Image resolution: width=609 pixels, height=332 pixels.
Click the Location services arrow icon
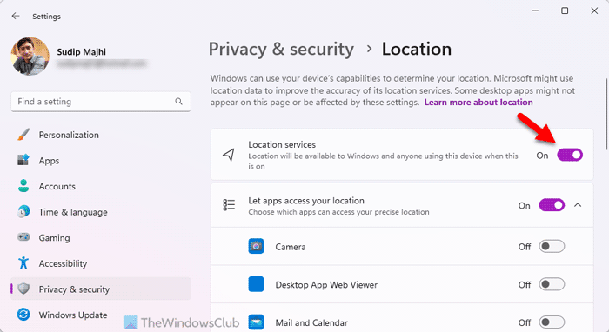tap(229, 155)
